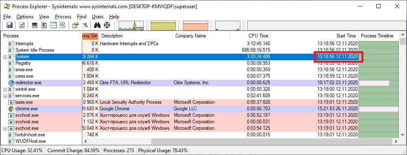Click the Save toolbar icon
Viewport: 407px width, 155px height.
[10, 25]
